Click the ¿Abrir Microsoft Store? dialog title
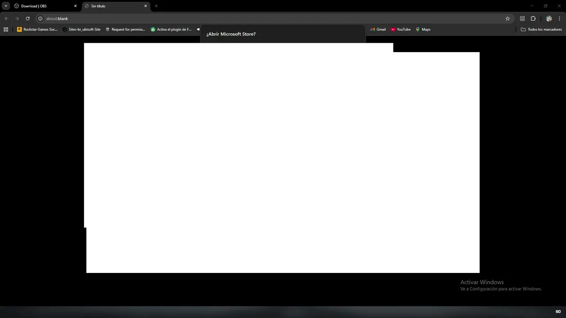Image resolution: width=566 pixels, height=318 pixels. 231,34
